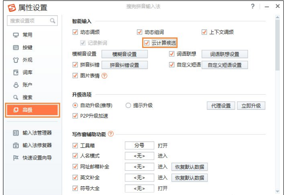The height and width of the screenshot is (195, 288).
Task: Toggle 动态组词 checkbox
Action: coord(140,32)
